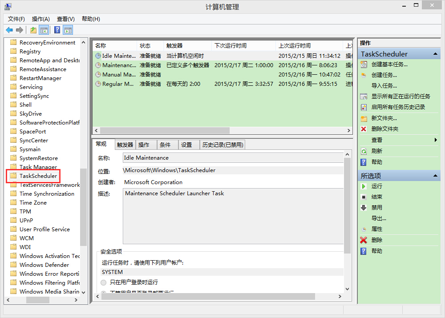Click 导入任务... in actions pane
445x318 pixels.
pos(384,86)
